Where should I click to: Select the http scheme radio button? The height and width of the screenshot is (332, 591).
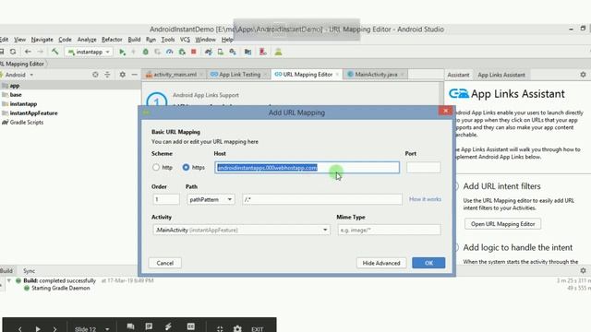pos(156,167)
